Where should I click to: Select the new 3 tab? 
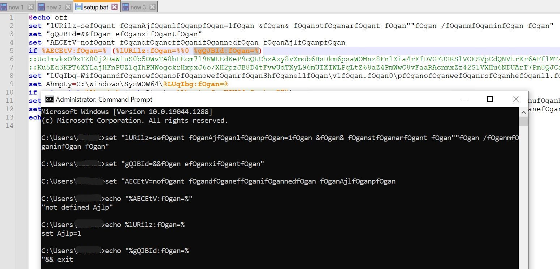[x=138, y=7]
